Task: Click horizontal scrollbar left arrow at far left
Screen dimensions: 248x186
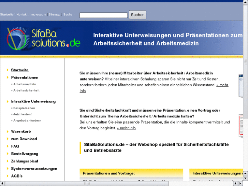Action: tap(2, 184)
